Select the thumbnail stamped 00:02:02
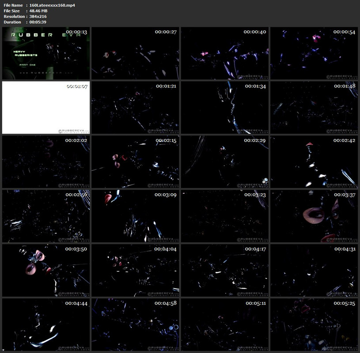This screenshot has width=360, height=353. 46,161
